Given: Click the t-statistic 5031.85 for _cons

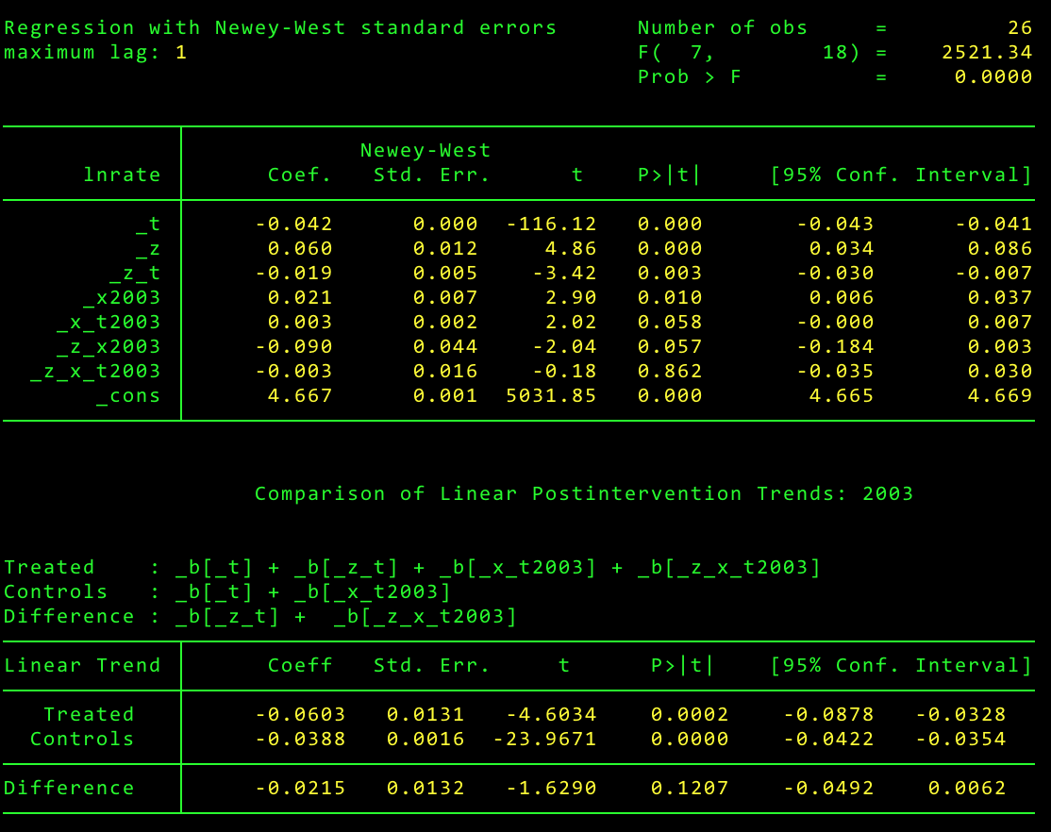Looking at the screenshot, I should [551, 396].
